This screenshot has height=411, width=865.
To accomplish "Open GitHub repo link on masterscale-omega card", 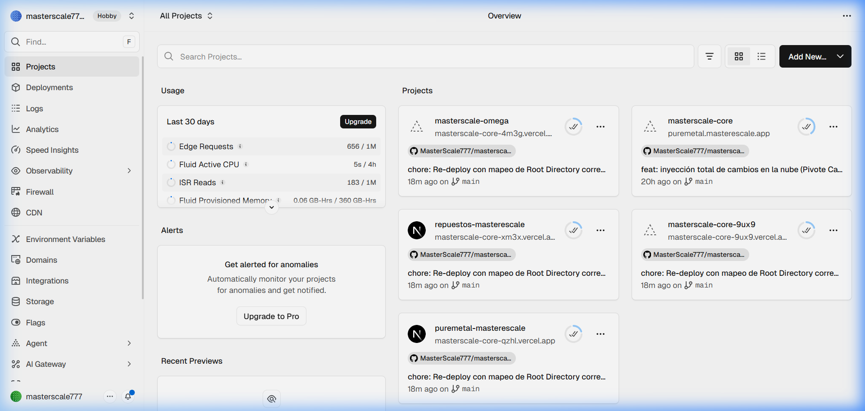I will pyautogui.click(x=462, y=151).
